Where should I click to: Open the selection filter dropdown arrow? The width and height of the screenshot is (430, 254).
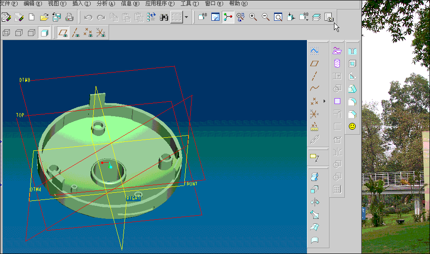pos(187,17)
